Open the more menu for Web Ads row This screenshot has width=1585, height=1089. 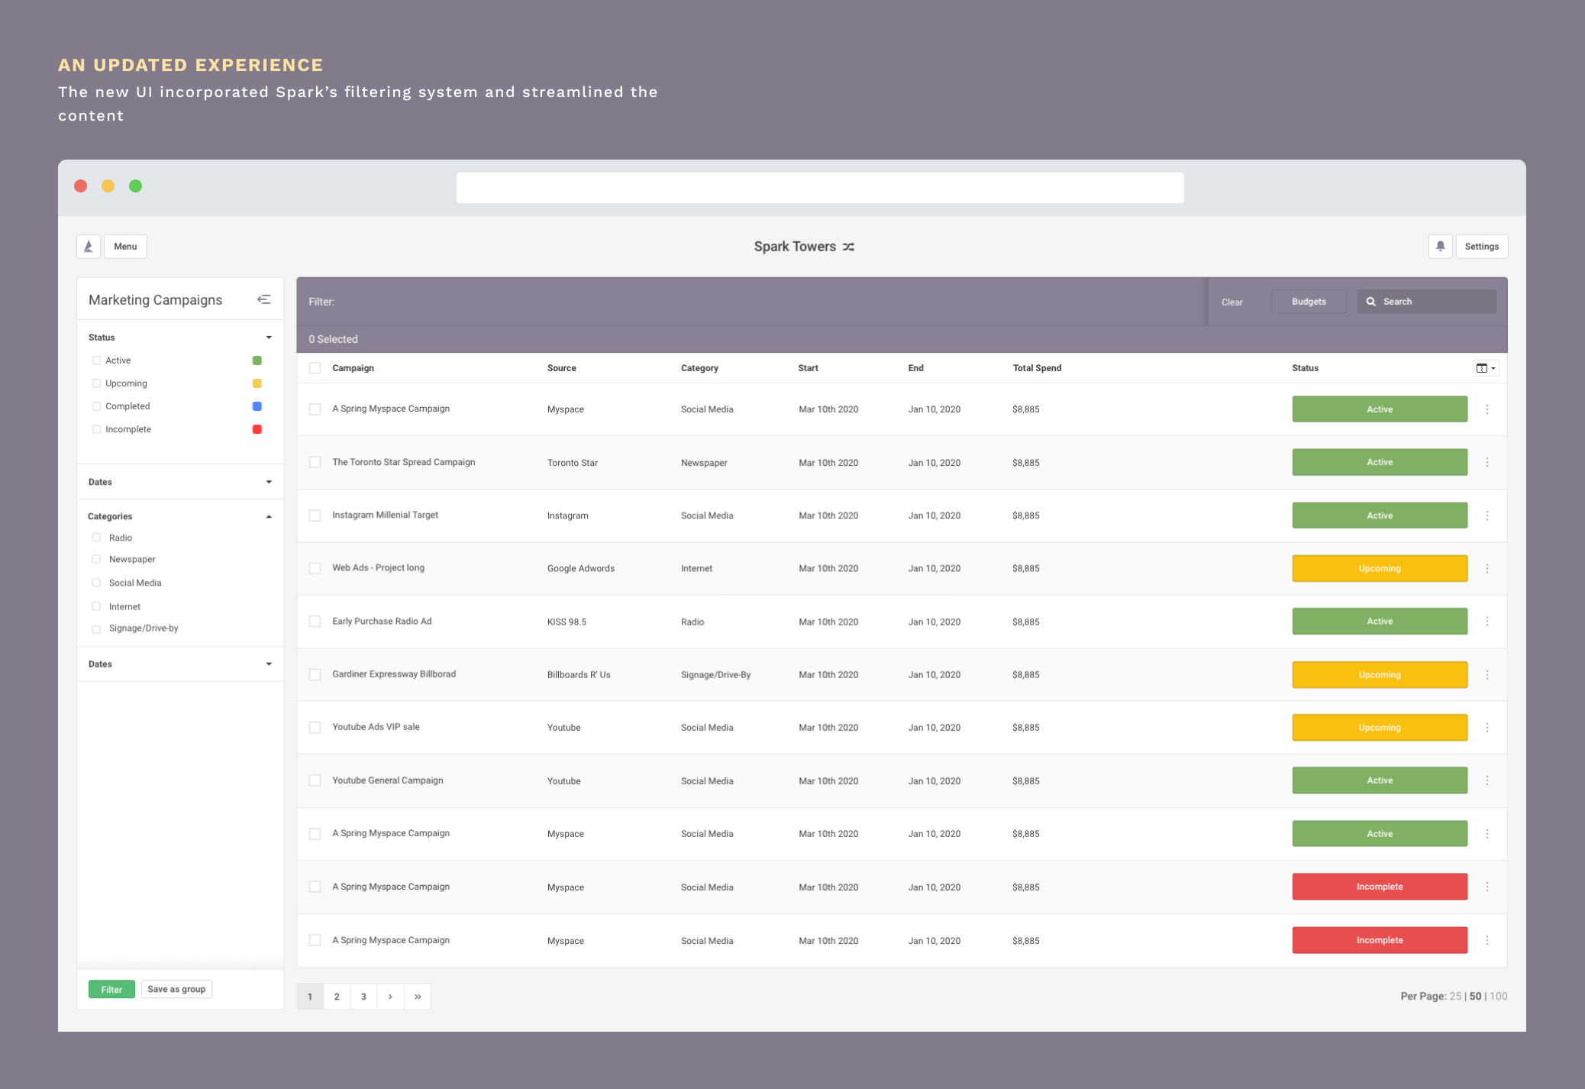click(x=1487, y=568)
